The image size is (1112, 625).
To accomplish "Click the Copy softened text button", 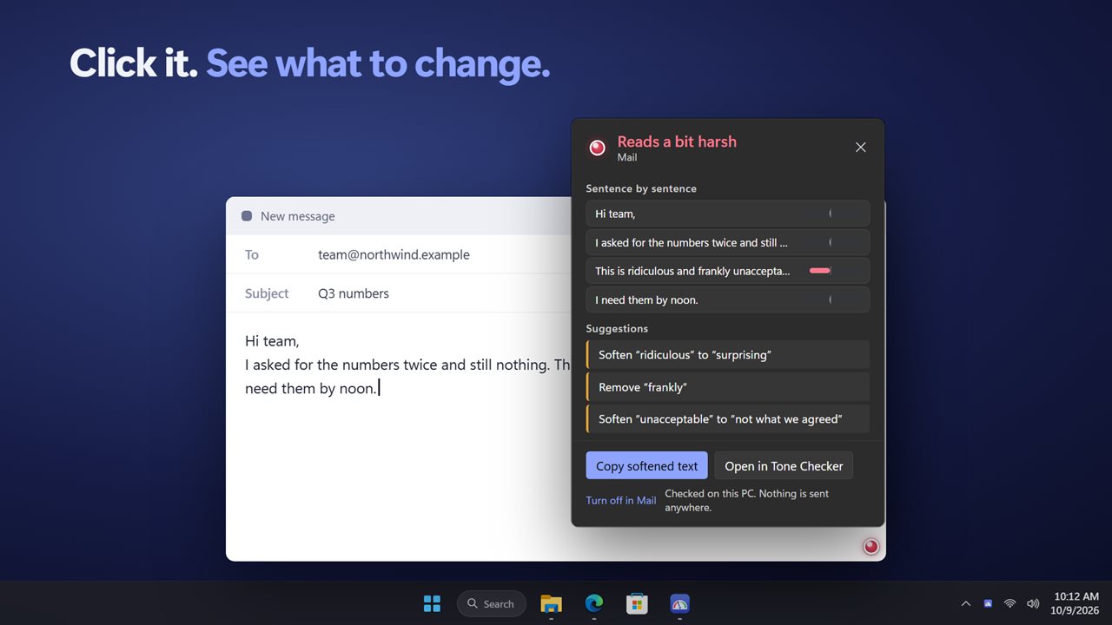I will [x=647, y=466].
